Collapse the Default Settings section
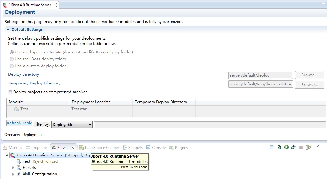Screen dimensions: 327x179 click(x=8, y=30)
